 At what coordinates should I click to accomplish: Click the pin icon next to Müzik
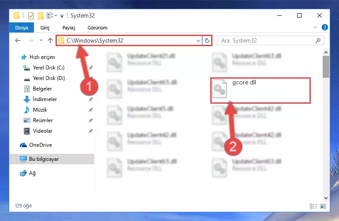pyautogui.click(x=90, y=110)
